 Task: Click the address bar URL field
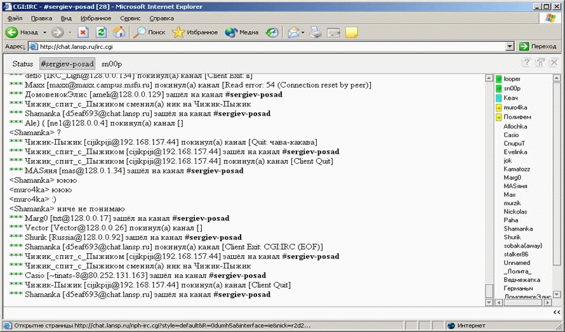click(x=267, y=46)
